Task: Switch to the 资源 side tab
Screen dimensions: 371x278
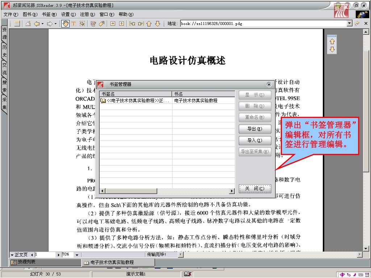Action: 4,33
